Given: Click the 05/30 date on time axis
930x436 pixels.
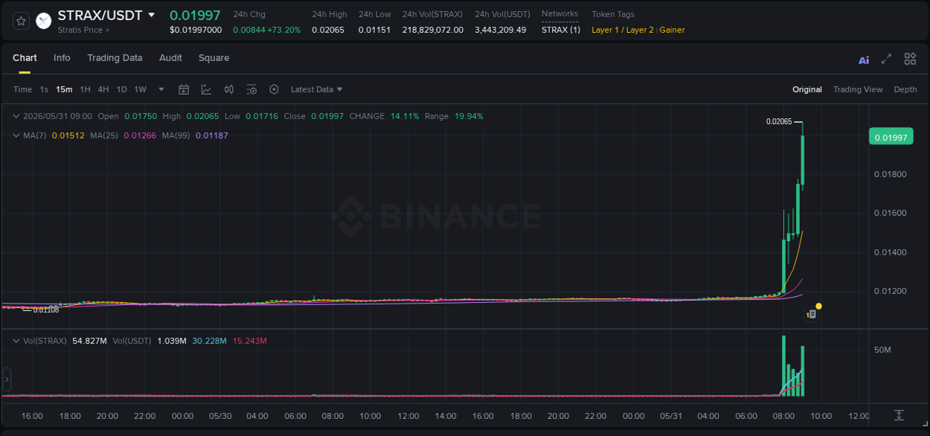Looking at the screenshot, I should click(220, 416).
